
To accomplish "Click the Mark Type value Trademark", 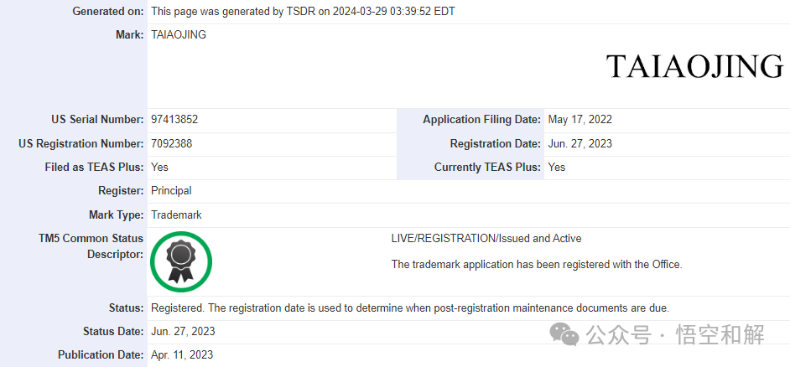I will [176, 215].
